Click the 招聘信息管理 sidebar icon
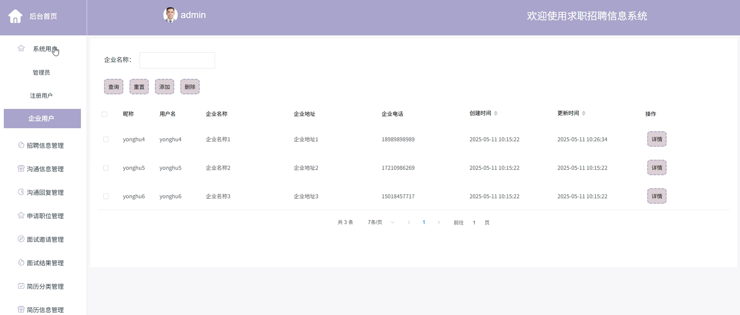Viewport: 740px width, 315px height. click(21, 145)
